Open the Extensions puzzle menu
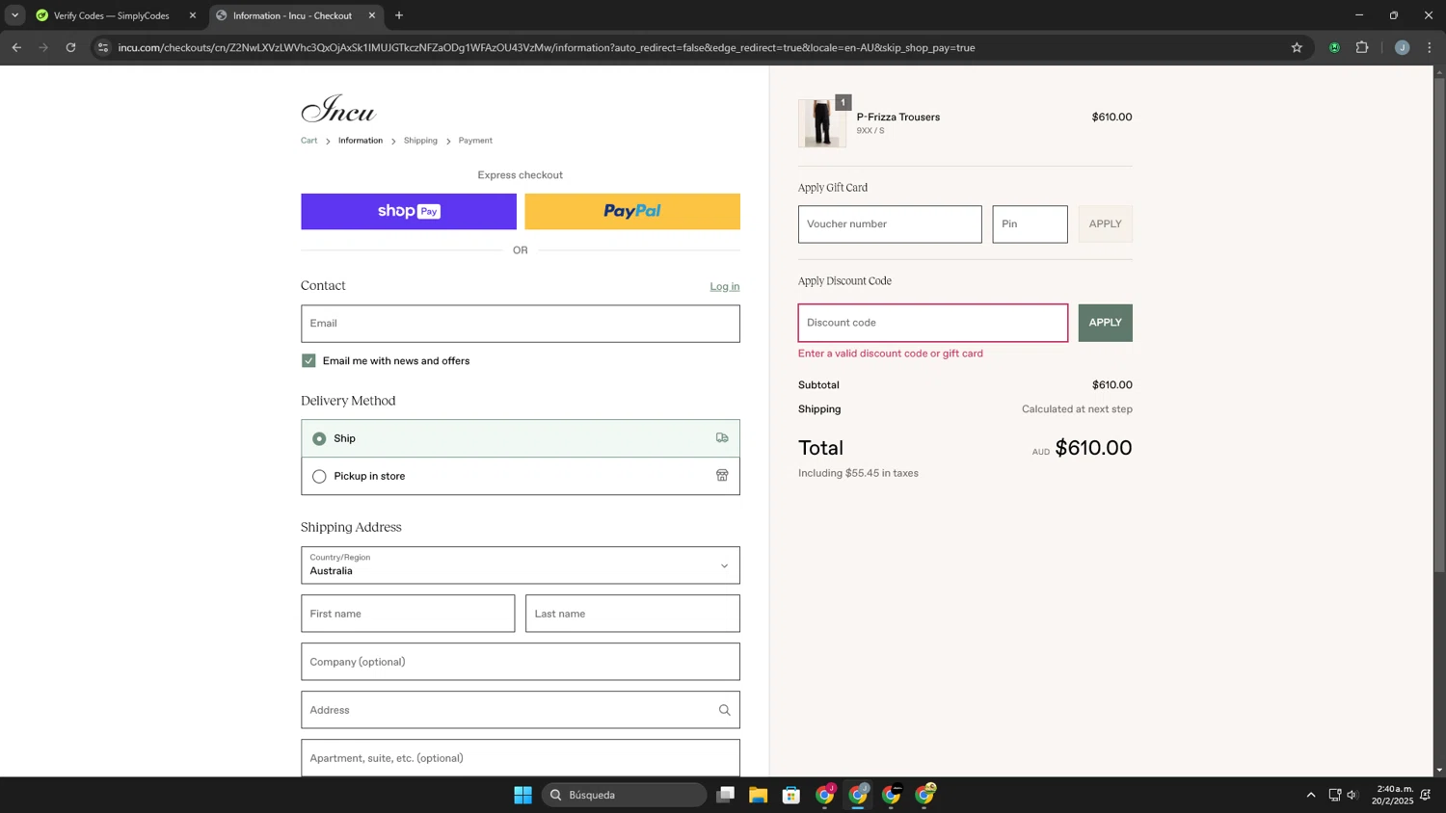 pos(1362,47)
